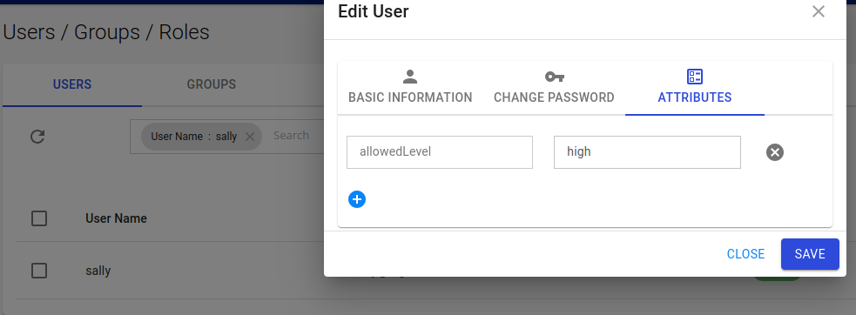The width and height of the screenshot is (856, 315).
Task: Save the user changes
Action: tap(810, 254)
